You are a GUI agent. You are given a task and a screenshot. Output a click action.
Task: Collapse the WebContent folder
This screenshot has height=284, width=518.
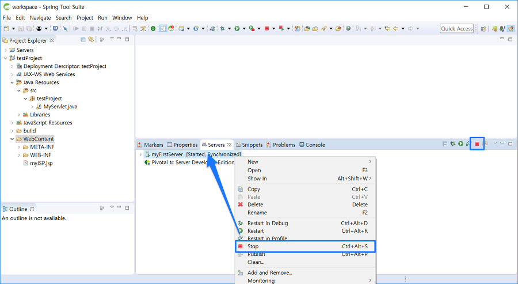12,139
